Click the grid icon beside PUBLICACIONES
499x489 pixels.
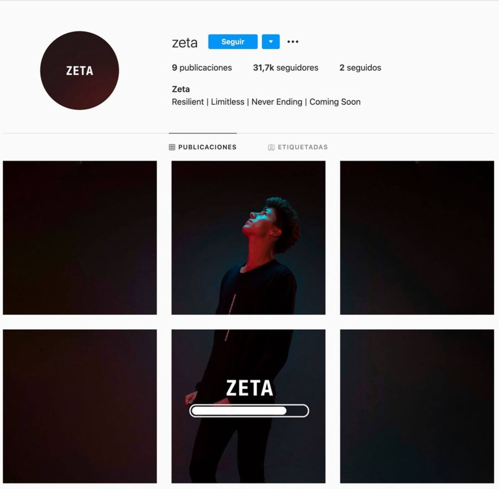[x=172, y=147]
